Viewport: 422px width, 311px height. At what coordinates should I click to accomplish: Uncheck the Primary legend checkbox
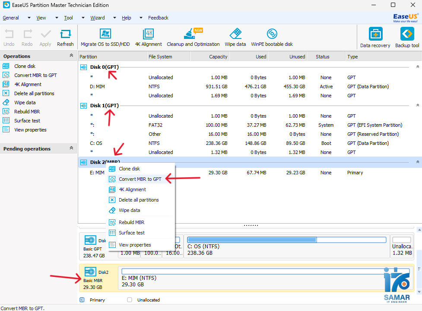click(x=82, y=300)
